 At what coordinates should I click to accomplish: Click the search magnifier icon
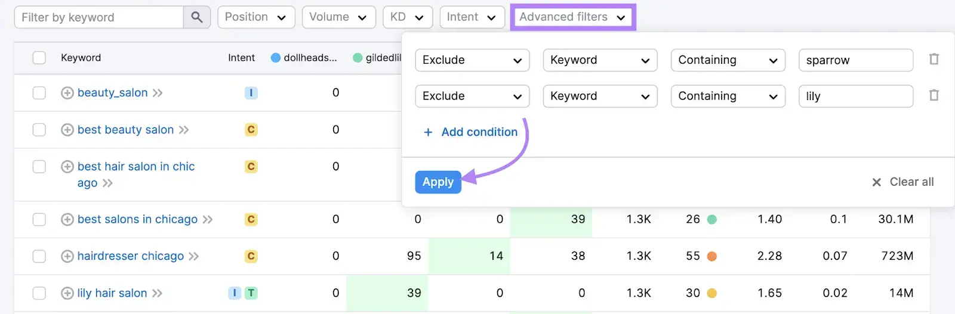196,17
